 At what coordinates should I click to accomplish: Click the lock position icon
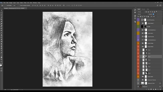tap(144, 16)
